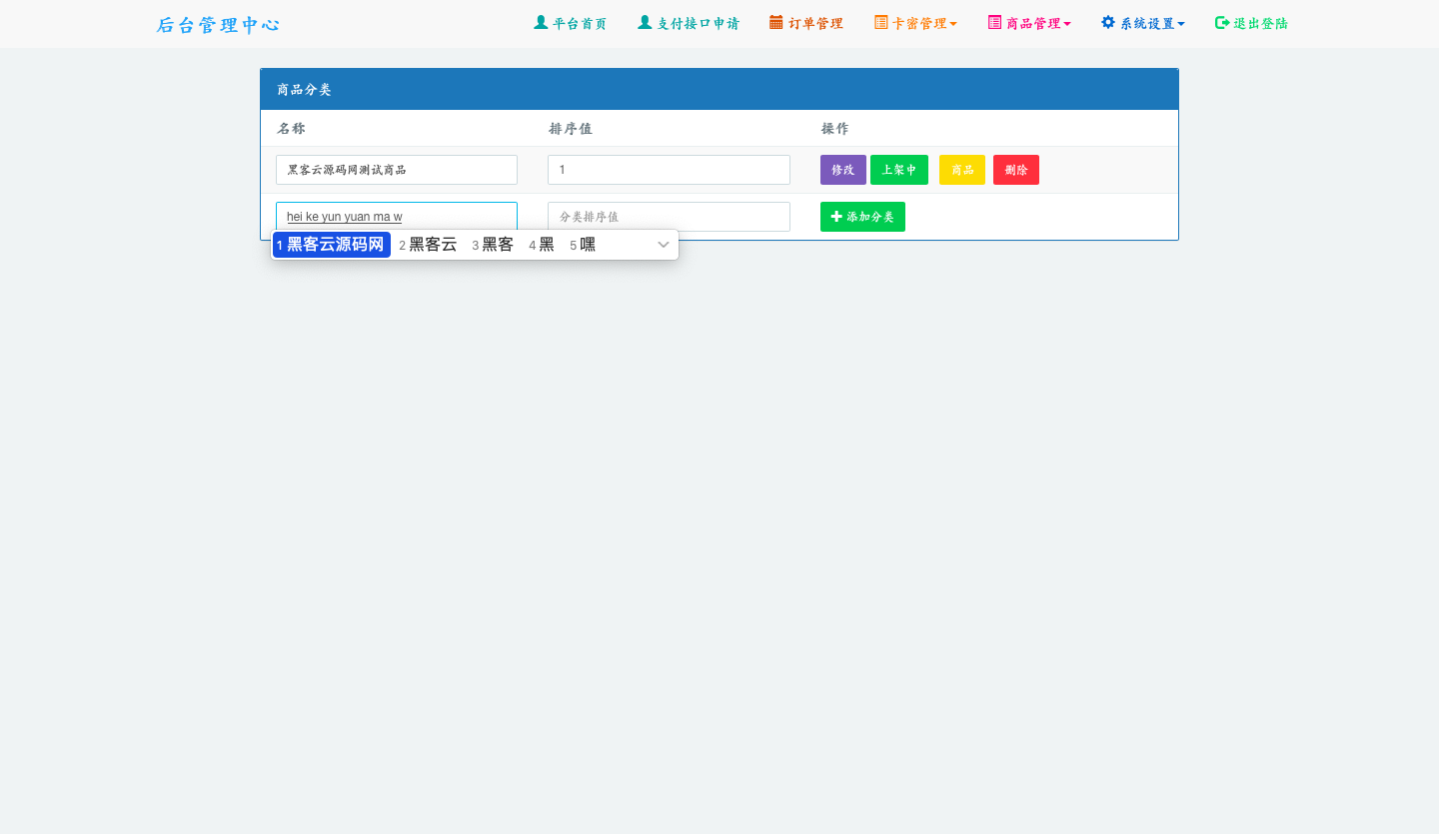Click the user icon beside 支付接口申请
1439x834 pixels.
(x=645, y=22)
